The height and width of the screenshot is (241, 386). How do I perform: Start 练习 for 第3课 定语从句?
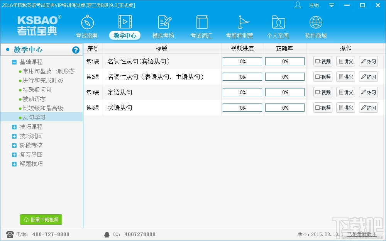tap(369, 92)
